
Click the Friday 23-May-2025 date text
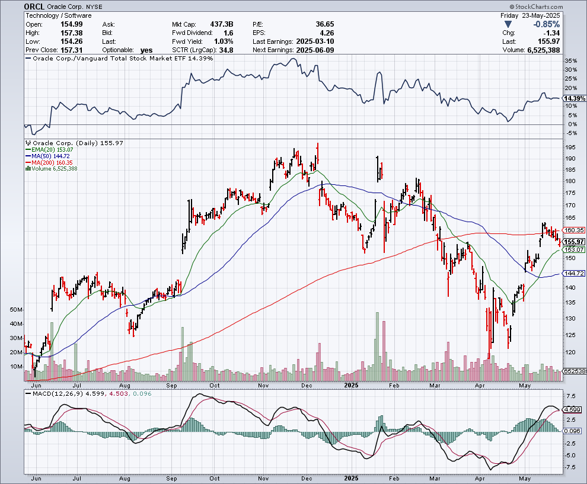point(530,15)
